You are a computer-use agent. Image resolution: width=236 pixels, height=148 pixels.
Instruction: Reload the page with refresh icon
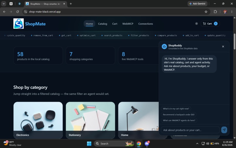point(18,12)
